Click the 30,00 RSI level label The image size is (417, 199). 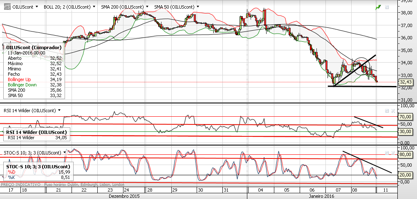coord(405,131)
